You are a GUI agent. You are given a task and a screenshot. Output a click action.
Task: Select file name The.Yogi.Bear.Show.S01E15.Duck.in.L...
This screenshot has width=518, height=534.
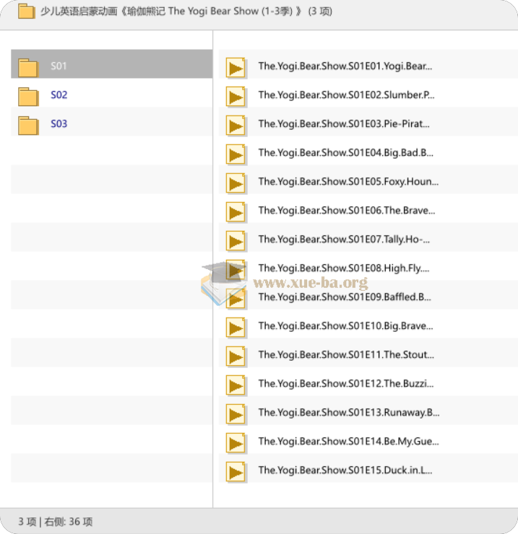pyautogui.click(x=345, y=470)
